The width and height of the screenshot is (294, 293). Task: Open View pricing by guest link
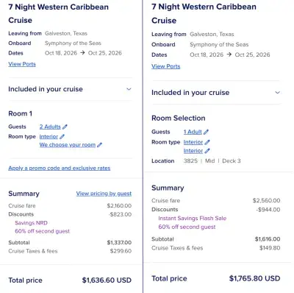point(104,194)
